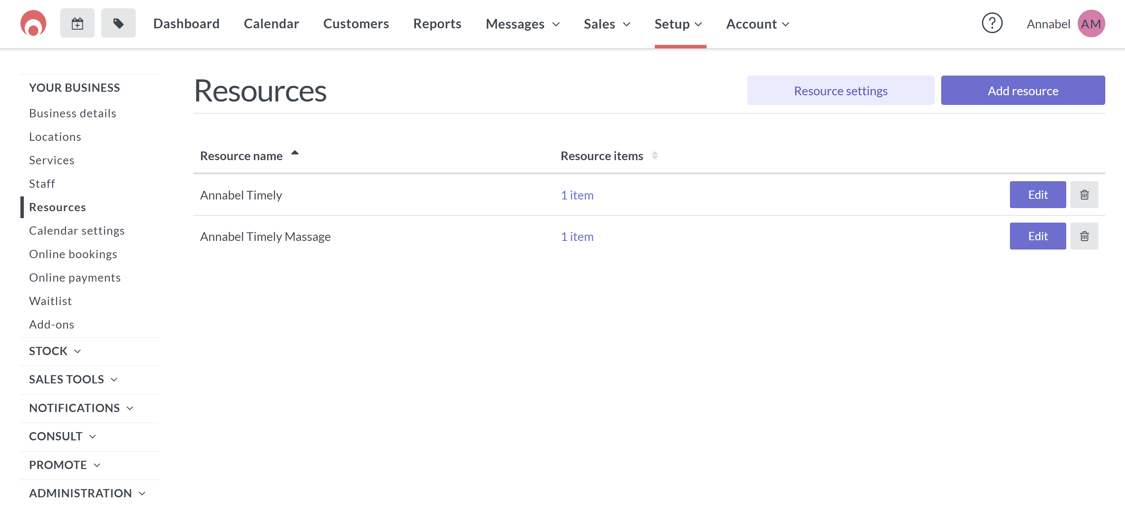Expand the CONSULT section
The height and width of the screenshot is (517, 1125).
click(62, 436)
